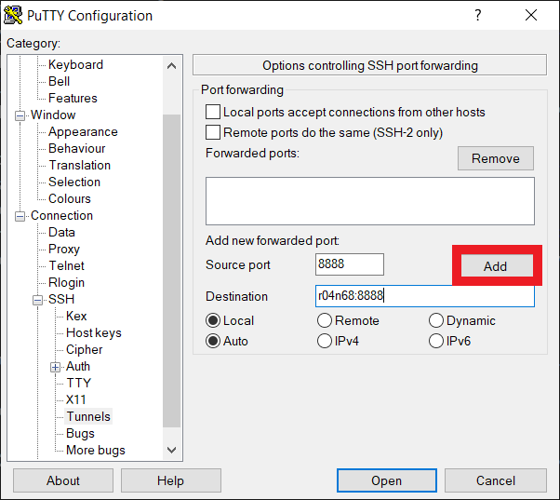
Task: Click the Source port field
Action: pos(350,264)
